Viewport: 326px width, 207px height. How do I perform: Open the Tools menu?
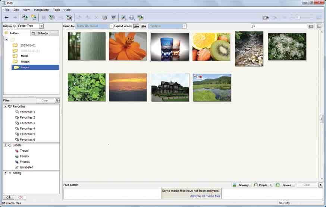(x=56, y=10)
